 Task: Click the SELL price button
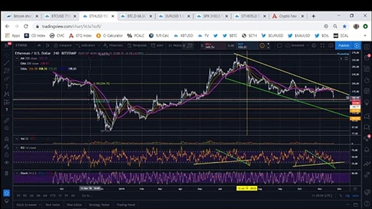coord(215,46)
